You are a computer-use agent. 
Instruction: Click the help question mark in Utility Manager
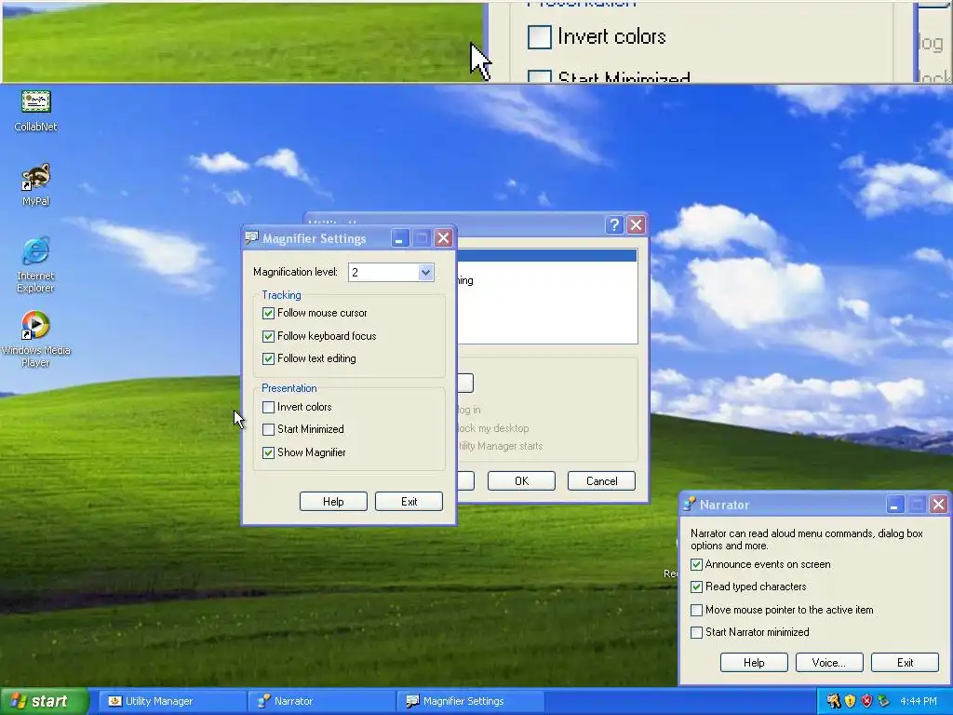pyautogui.click(x=614, y=225)
